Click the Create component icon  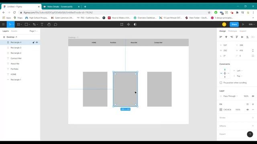coord(128,24)
